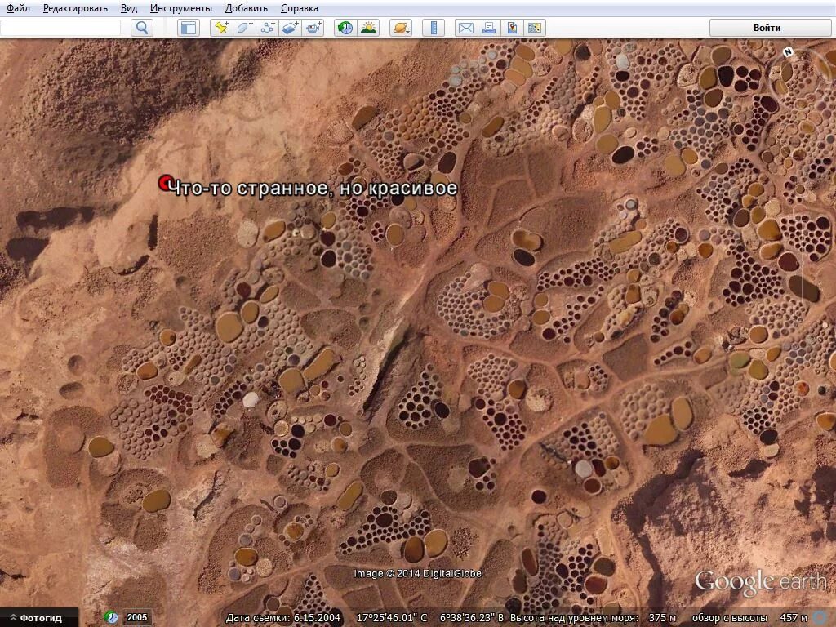Print the current map view
This screenshot has height=627, width=836.
(x=489, y=28)
